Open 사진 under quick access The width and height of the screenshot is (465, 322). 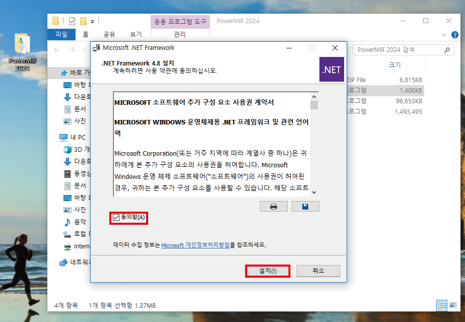tap(75, 121)
